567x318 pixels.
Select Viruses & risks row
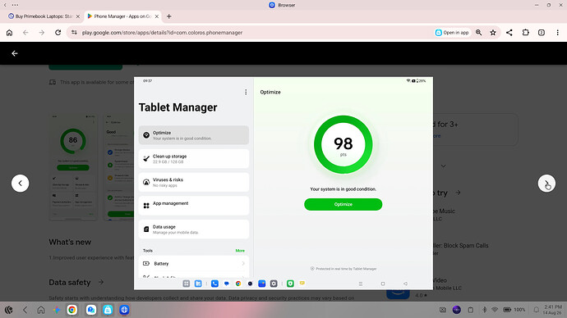(194, 182)
